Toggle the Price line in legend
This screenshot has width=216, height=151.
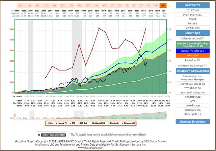pos(50,123)
